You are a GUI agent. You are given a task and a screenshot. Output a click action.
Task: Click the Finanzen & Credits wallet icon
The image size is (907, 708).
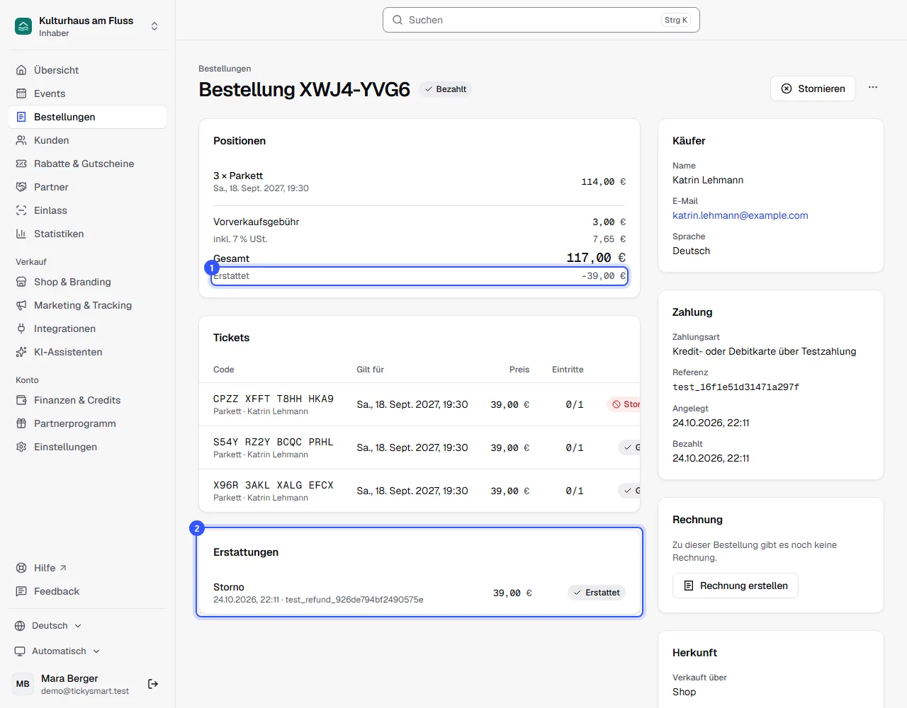21,400
